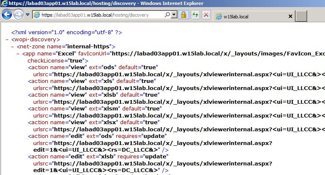Open the address bar autocomplete dropdown
Image resolution: width=325 pixels, height=175 pixels.
[174, 15]
